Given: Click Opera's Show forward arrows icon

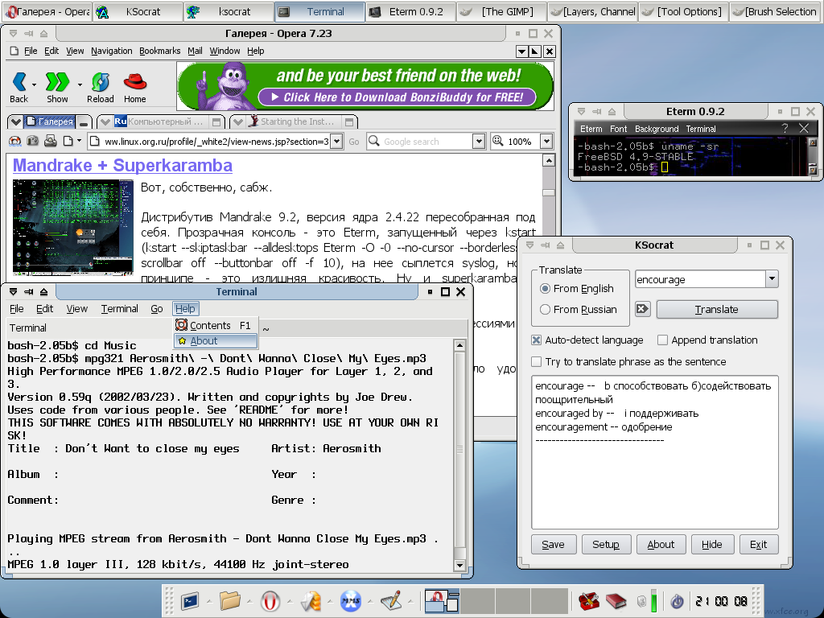Looking at the screenshot, I should [x=57, y=83].
